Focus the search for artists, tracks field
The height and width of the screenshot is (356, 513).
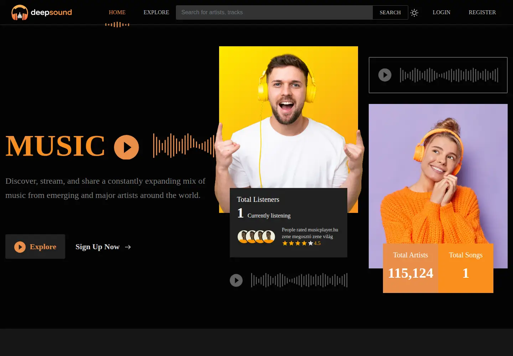click(274, 12)
